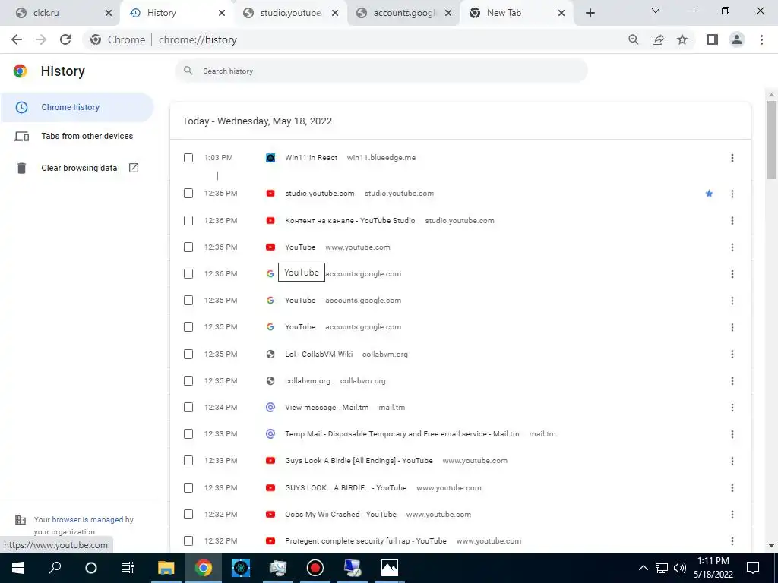Open Chrome's three-dot main menu
This screenshot has height=583, width=778.
[761, 39]
